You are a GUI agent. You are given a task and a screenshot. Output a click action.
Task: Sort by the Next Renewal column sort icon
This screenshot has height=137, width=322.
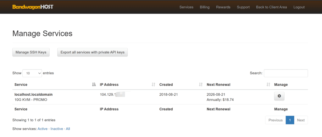coord(268,84)
